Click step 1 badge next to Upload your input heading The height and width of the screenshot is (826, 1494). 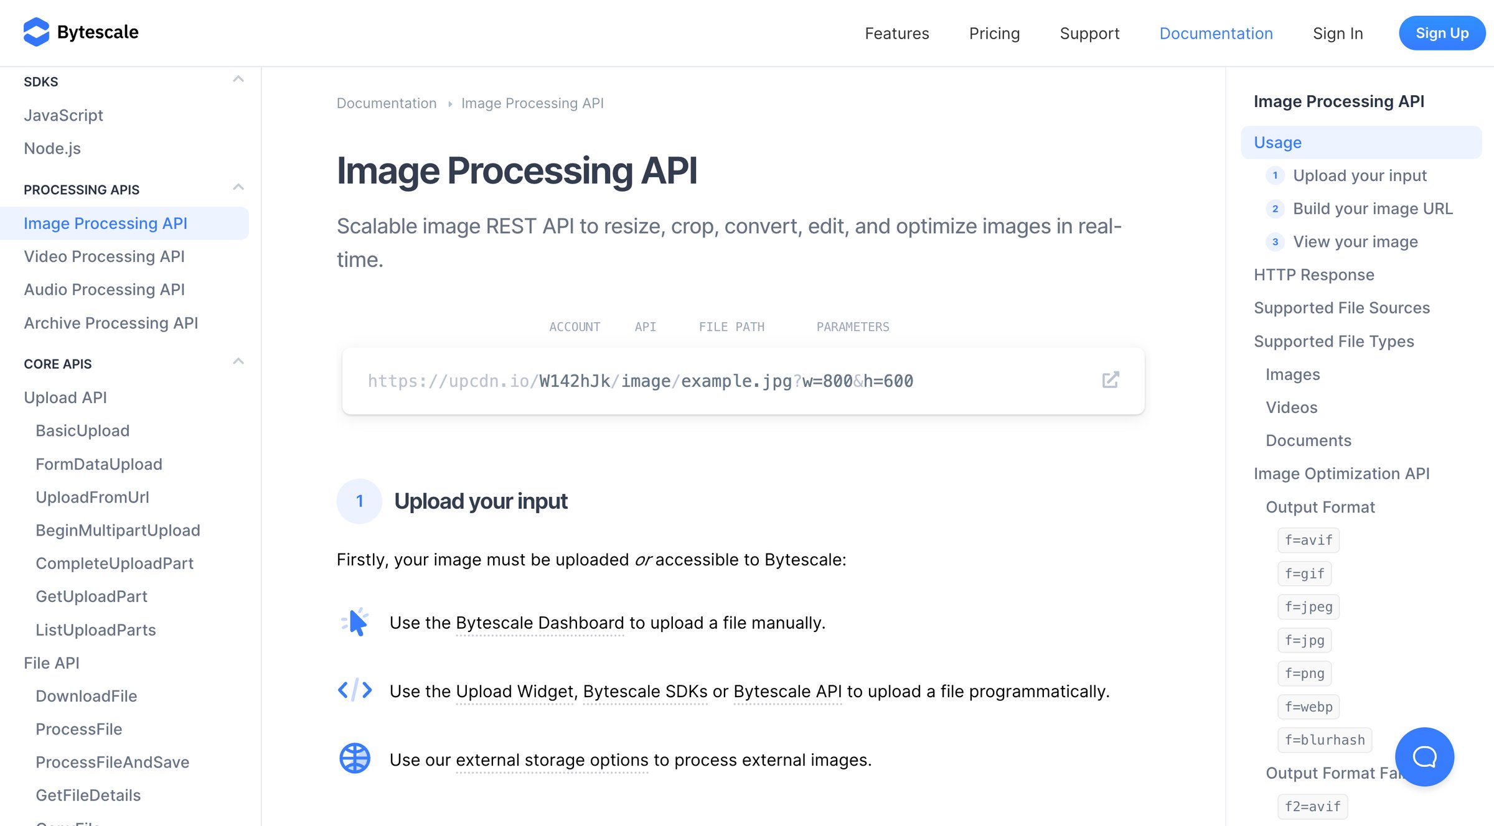click(x=359, y=501)
